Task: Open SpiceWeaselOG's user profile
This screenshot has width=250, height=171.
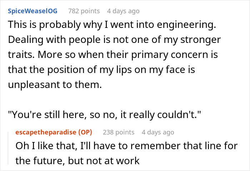Action: coord(32,11)
